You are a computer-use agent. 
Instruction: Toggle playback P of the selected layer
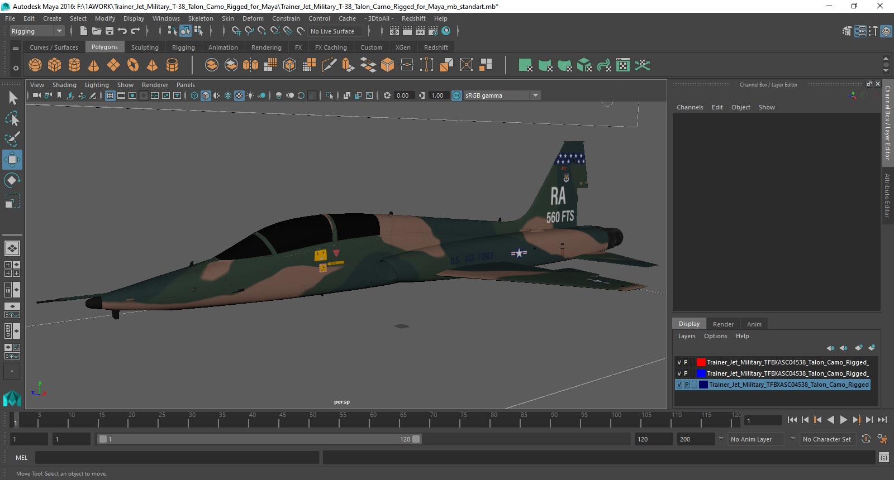click(687, 385)
